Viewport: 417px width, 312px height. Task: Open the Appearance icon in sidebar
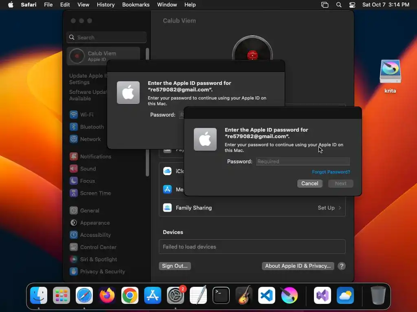(x=74, y=223)
